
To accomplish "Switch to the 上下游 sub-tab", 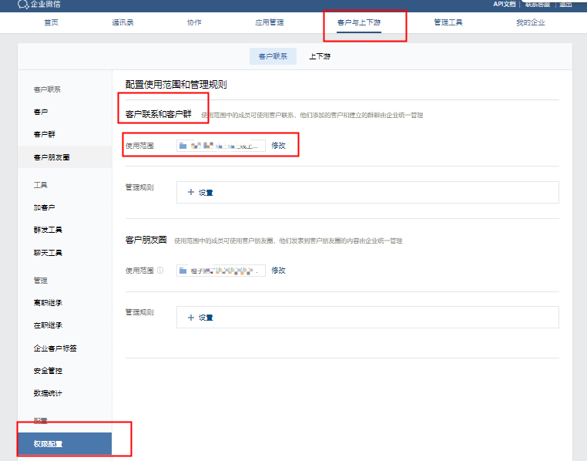I will click(x=320, y=56).
